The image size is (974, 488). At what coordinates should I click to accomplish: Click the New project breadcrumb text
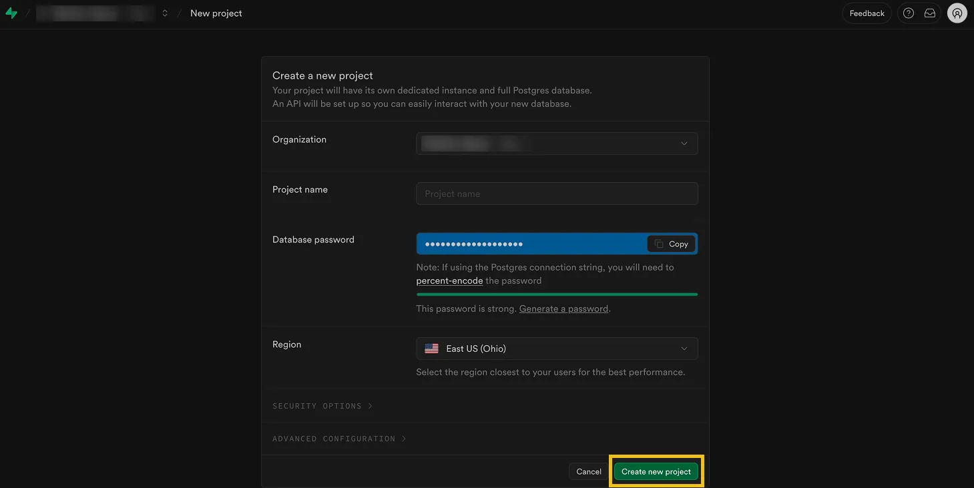[x=216, y=13]
